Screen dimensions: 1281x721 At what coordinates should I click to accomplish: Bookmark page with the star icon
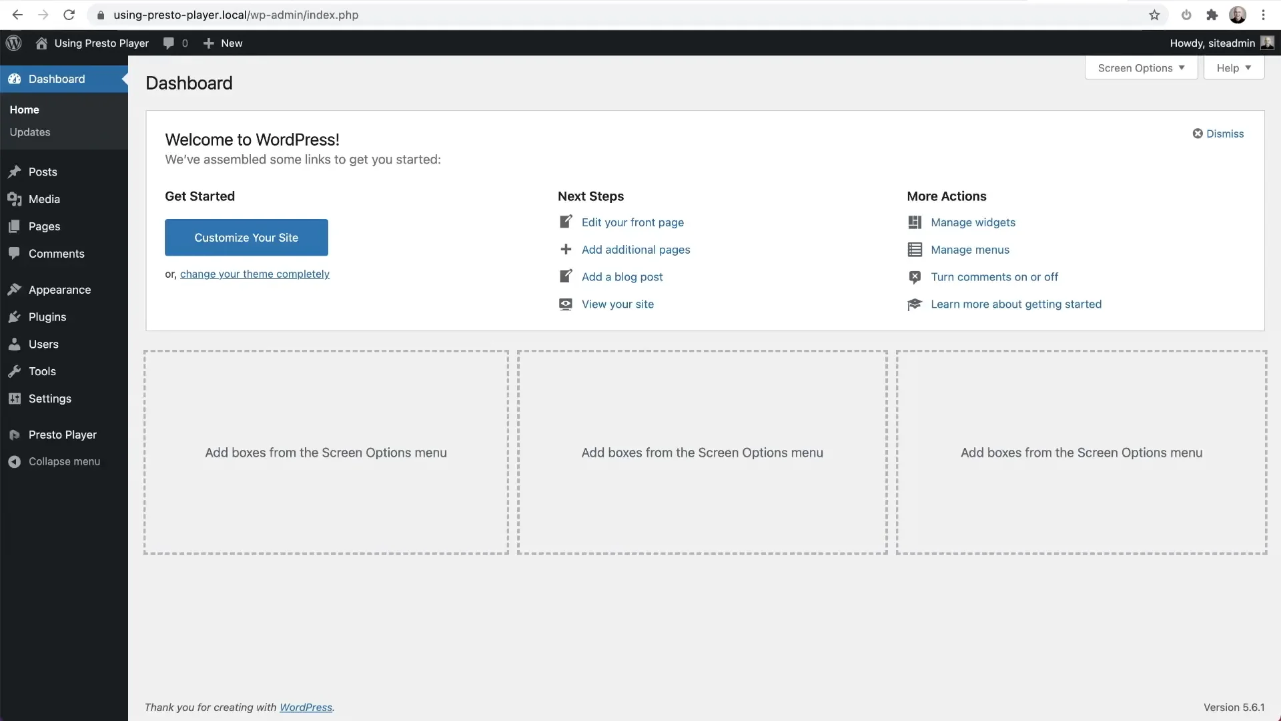click(x=1155, y=15)
